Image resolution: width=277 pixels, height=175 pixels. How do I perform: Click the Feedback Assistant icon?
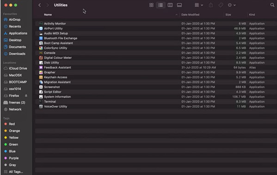41,68
